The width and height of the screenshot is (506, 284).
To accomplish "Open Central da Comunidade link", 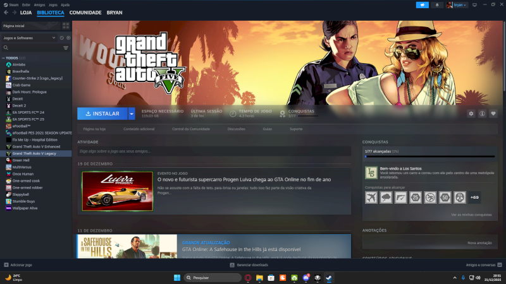I will coord(191,129).
